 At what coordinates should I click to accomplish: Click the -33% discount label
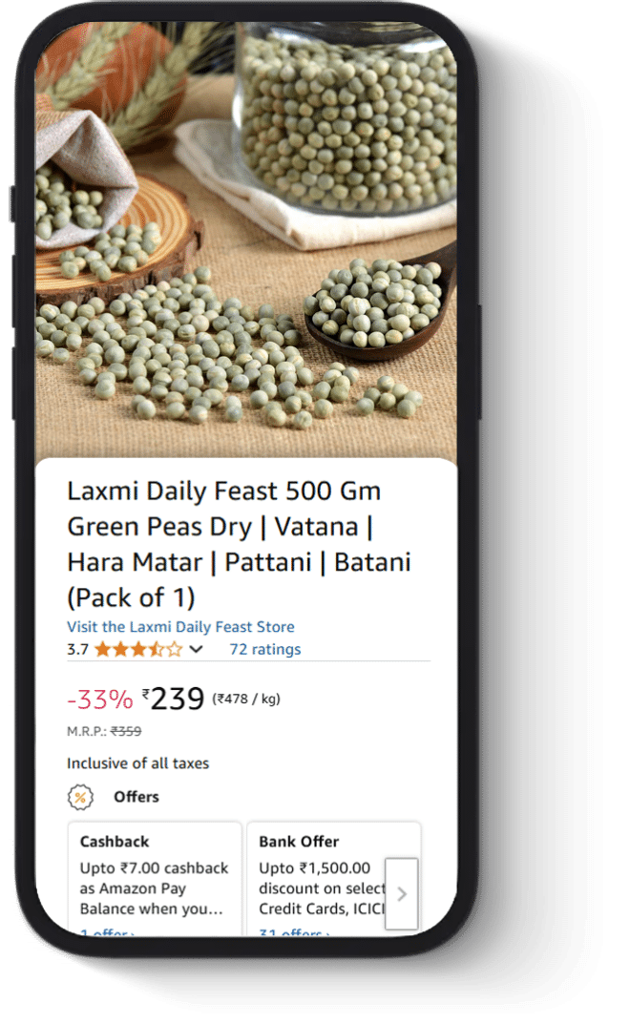point(99,700)
